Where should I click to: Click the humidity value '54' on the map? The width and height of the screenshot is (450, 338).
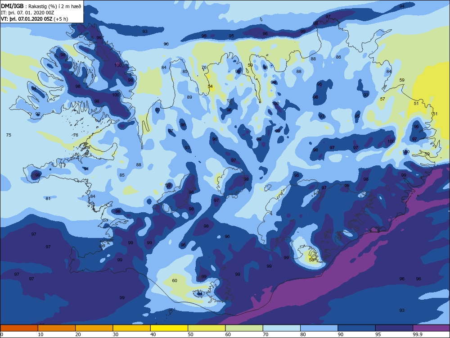click(x=210, y=87)
